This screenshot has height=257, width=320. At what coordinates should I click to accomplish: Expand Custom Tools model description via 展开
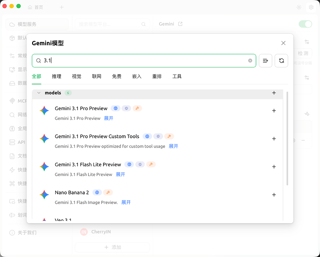click(173, 146)
